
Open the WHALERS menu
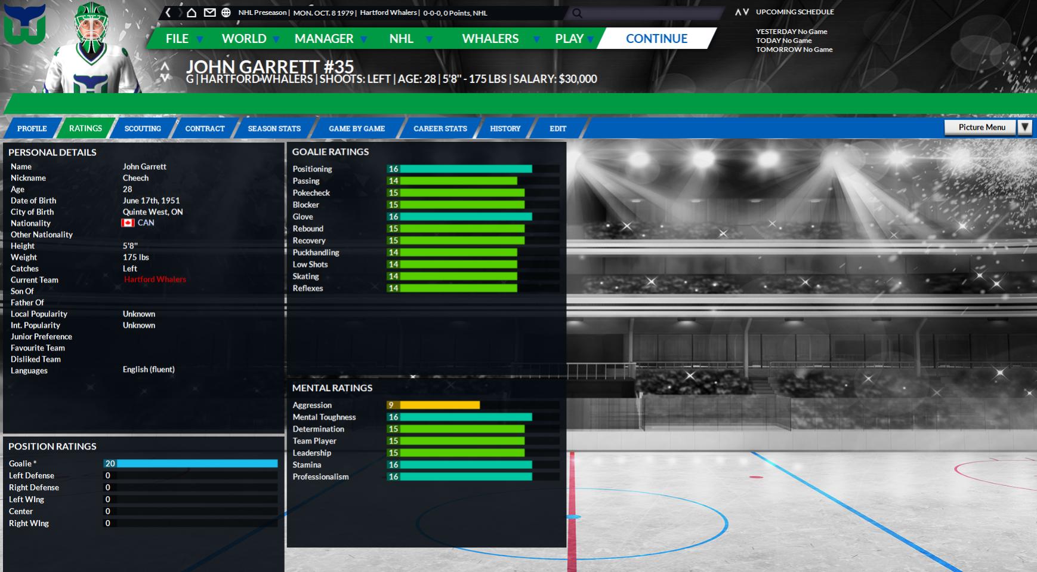pos(490,39)
